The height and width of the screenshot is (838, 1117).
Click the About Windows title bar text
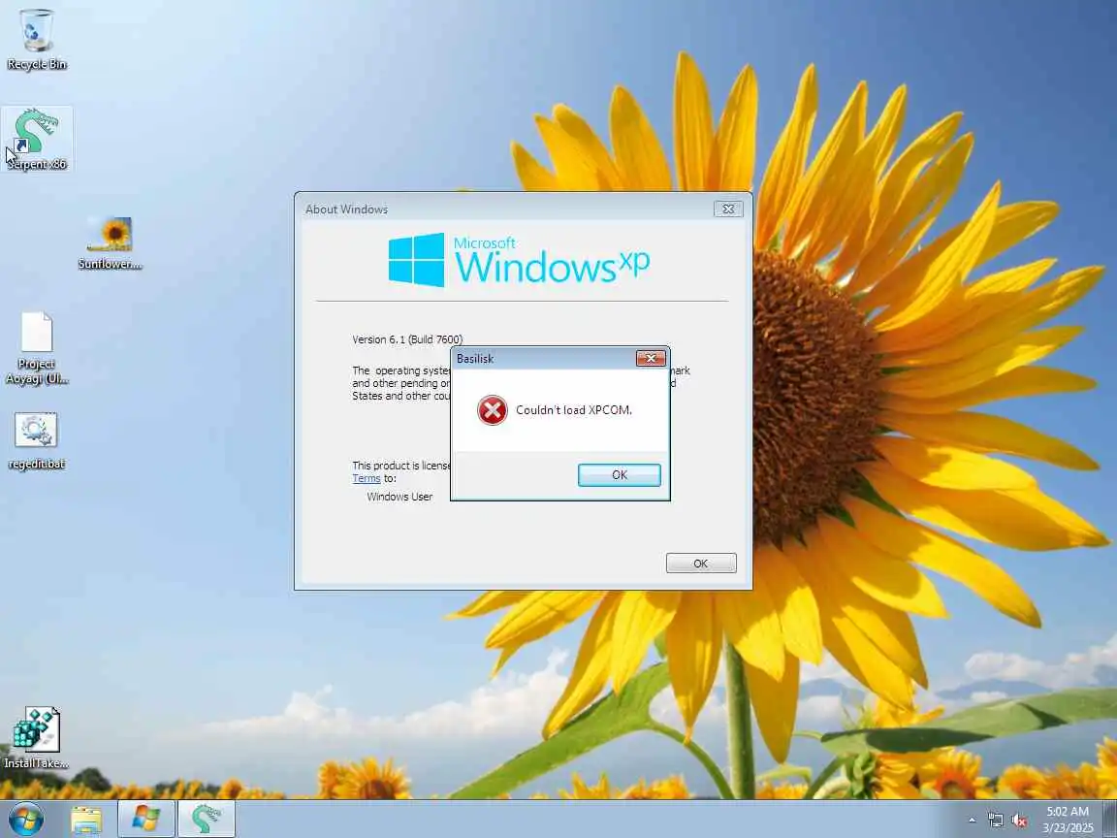[346, 209]
